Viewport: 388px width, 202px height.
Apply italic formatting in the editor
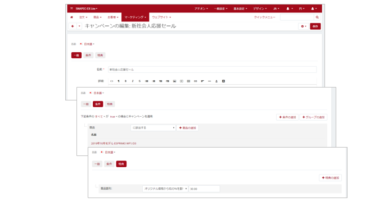[133, 81]
